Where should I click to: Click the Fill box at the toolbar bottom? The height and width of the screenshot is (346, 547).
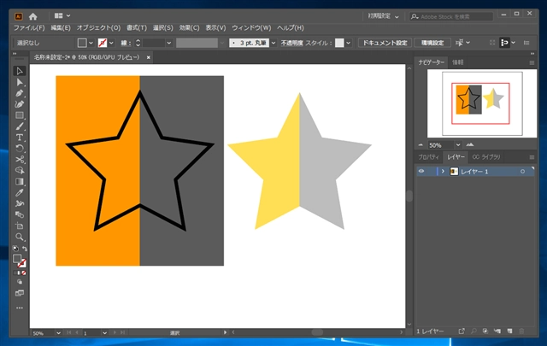pos(17,259)
